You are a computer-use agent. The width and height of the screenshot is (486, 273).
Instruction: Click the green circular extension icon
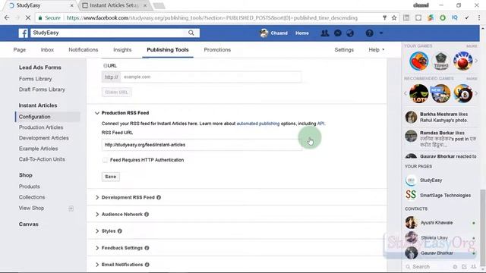pos(443,18)
